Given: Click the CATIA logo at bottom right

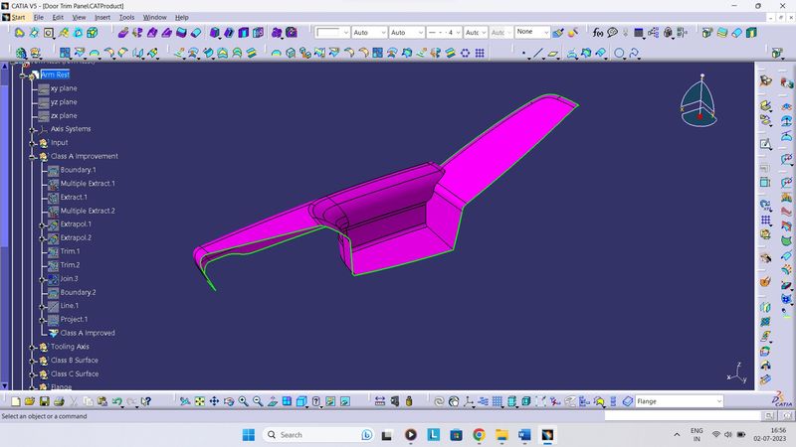Looking at the screenshot, I should pyautogui.click(x=782, y=399).
